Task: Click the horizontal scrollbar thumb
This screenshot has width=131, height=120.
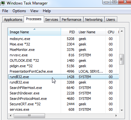Action: point(29,116)
